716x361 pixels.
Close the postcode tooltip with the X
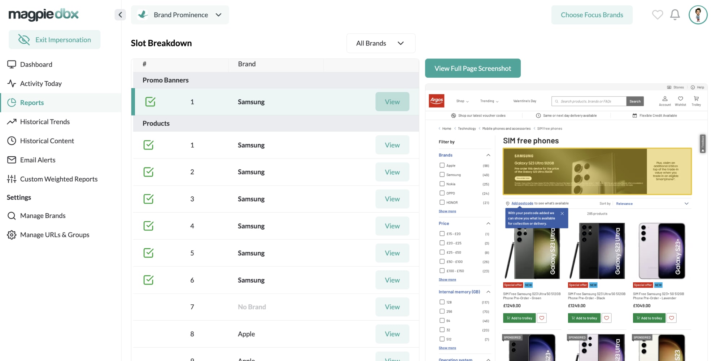tap(562, 213)
